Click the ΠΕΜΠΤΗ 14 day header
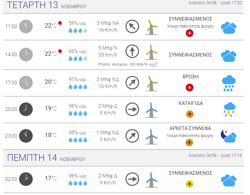Viewport: 250px width, 195px height. coord(32,158)
